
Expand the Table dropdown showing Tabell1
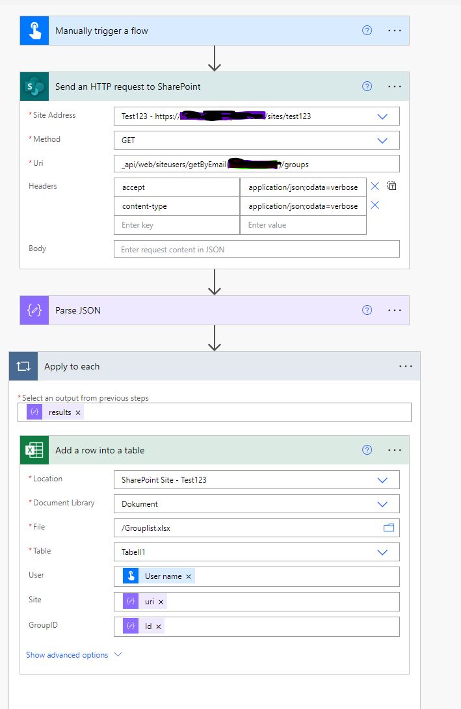[382, 552]
